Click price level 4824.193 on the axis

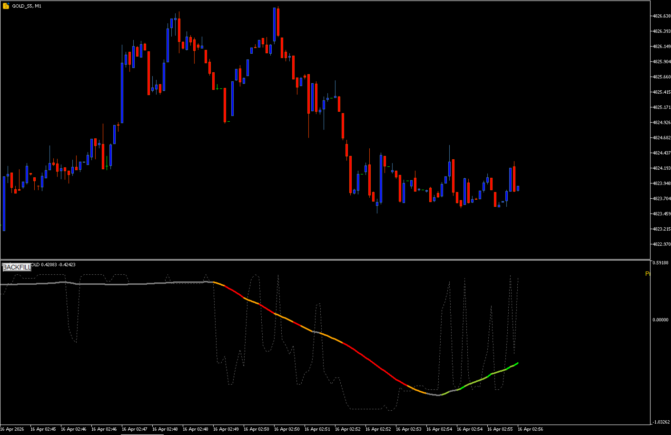tap(661, 168)
